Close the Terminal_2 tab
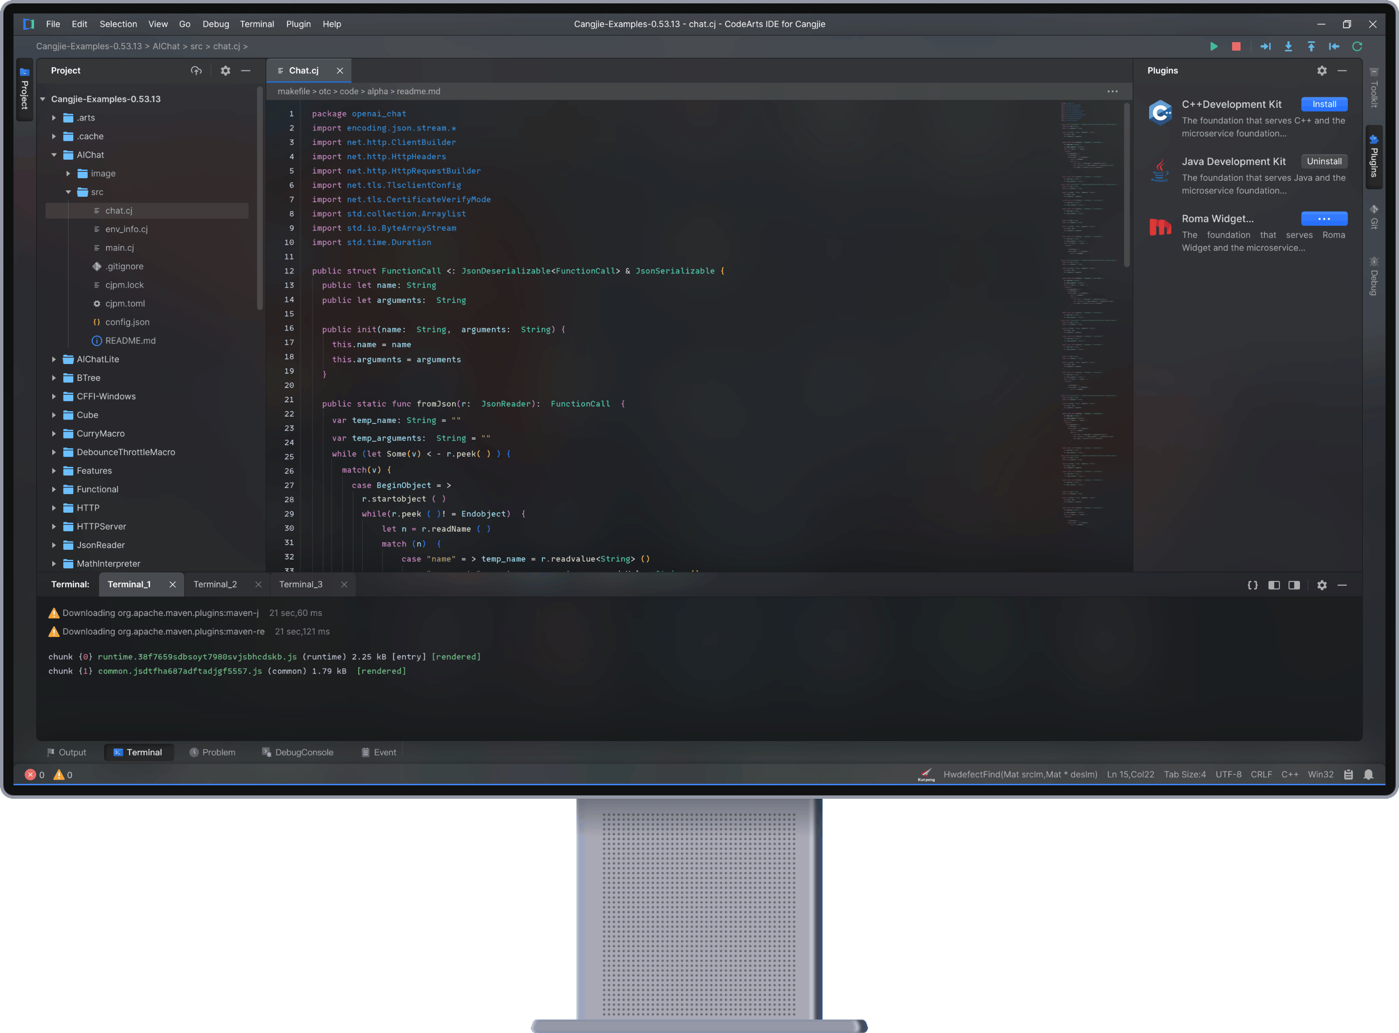Screen dimensions: 1399x1033 tap(258, 585)
